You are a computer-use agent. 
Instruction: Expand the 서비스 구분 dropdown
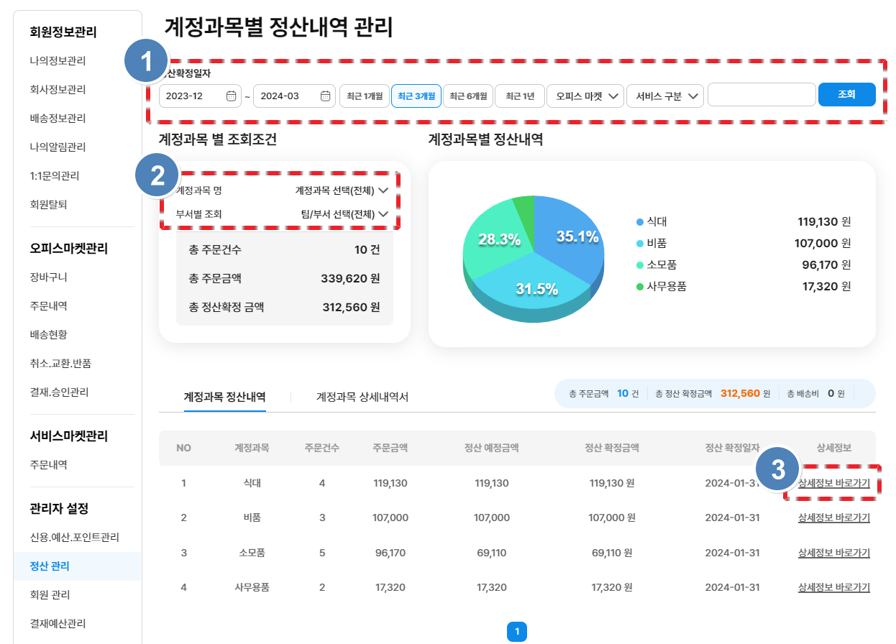[x=664, y=96]
